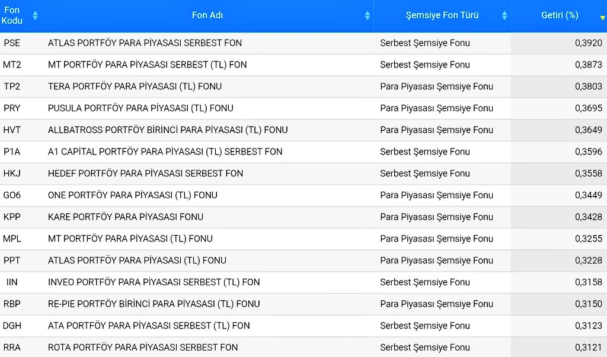
Task: Click return value 0,3228
Action: [589, 260]
